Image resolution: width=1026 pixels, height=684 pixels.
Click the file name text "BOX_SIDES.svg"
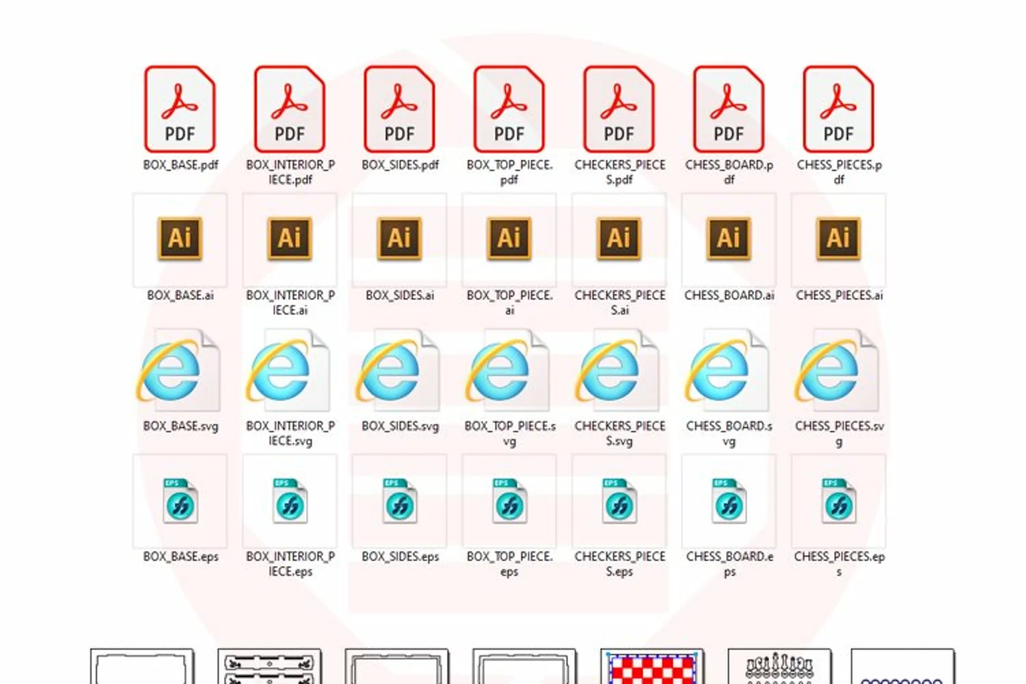point(400,426)
